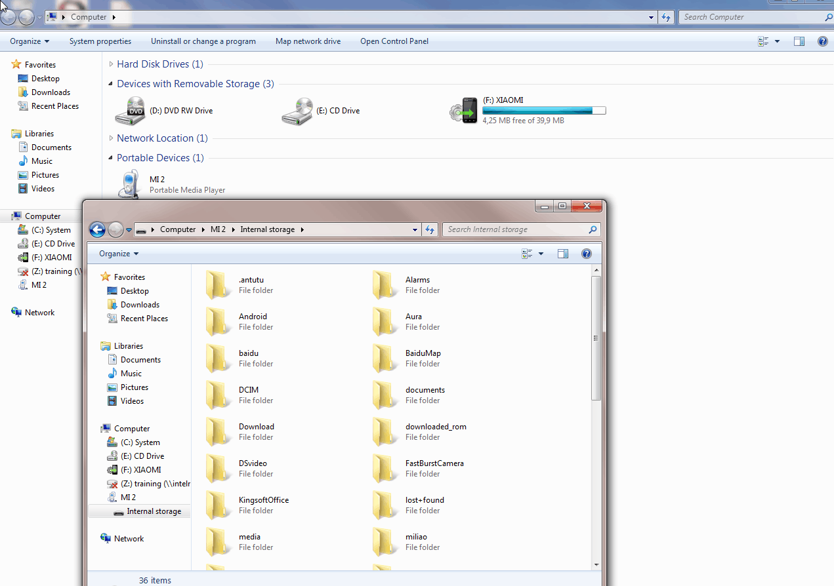Image resolution: width=834 pixels, height=586 pixels.
Task: Toggle preview pane in Computer window
Action: pos(799,41)
